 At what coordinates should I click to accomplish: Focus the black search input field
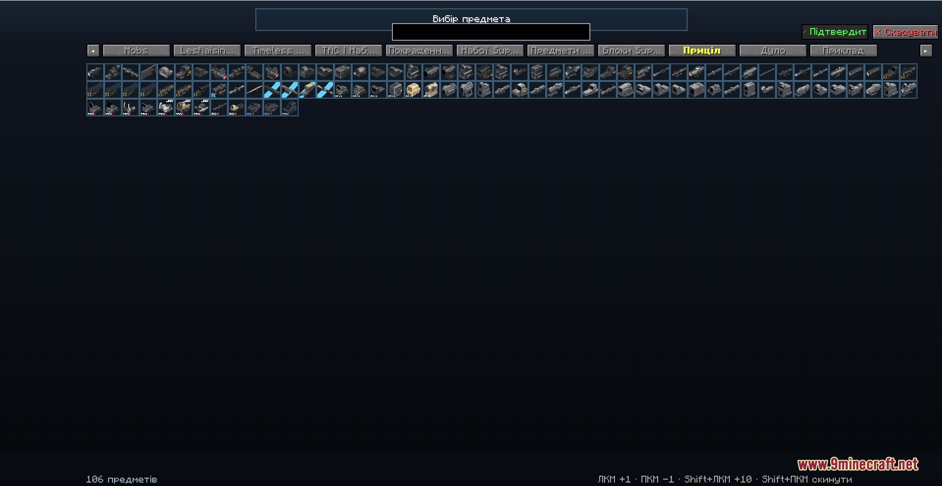click(491, 32)
